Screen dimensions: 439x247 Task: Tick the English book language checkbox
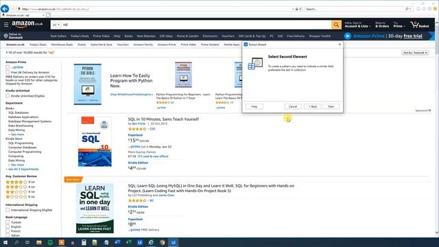[8, 226]
